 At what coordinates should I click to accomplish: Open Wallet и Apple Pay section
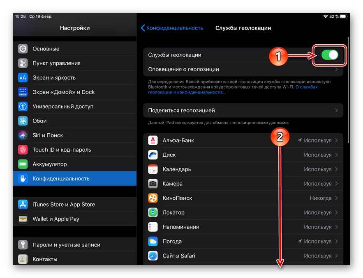click(x=75, y=219)
